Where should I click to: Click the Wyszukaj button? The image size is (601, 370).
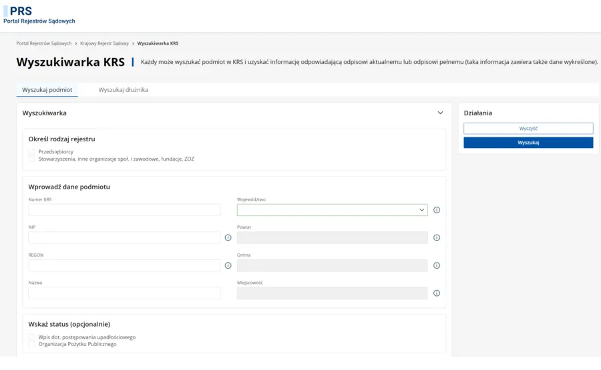(528, 143)
